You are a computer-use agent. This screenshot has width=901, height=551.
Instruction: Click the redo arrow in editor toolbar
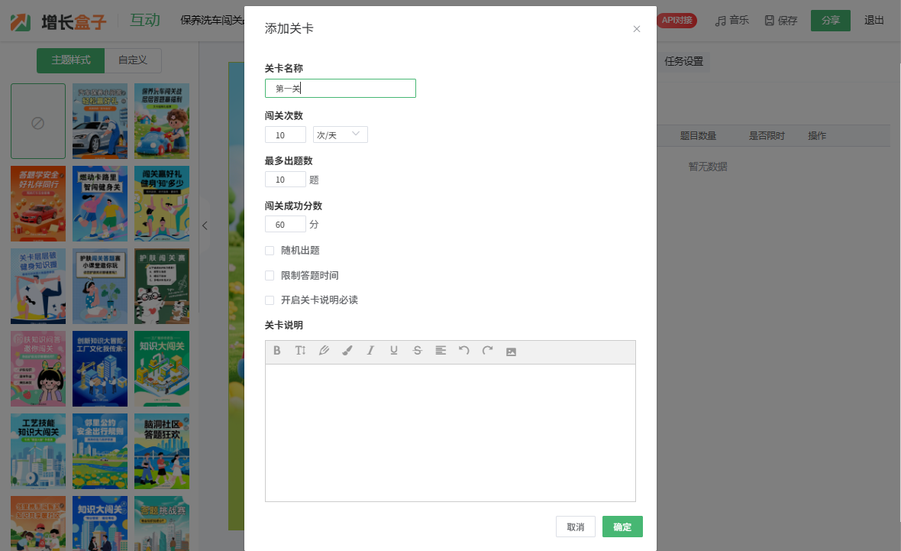487,351
